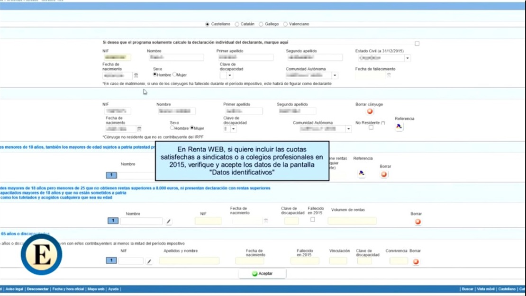The width and height of the screenshot is (526, 296).
Task: Select row 1 button in the under-18 children section
Action: (x=111, y=175)
